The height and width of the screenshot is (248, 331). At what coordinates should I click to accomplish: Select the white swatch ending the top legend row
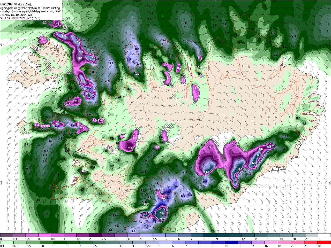click(324, 235)
